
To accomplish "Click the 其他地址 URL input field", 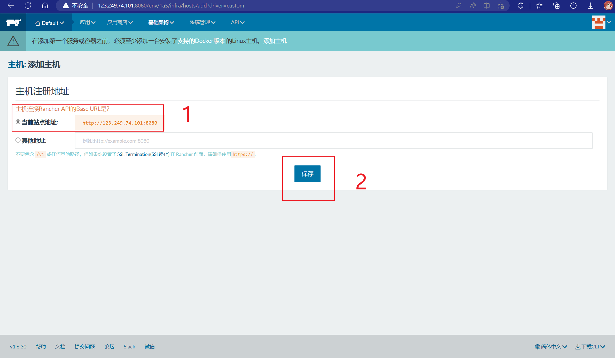I will tap(333, 141).
